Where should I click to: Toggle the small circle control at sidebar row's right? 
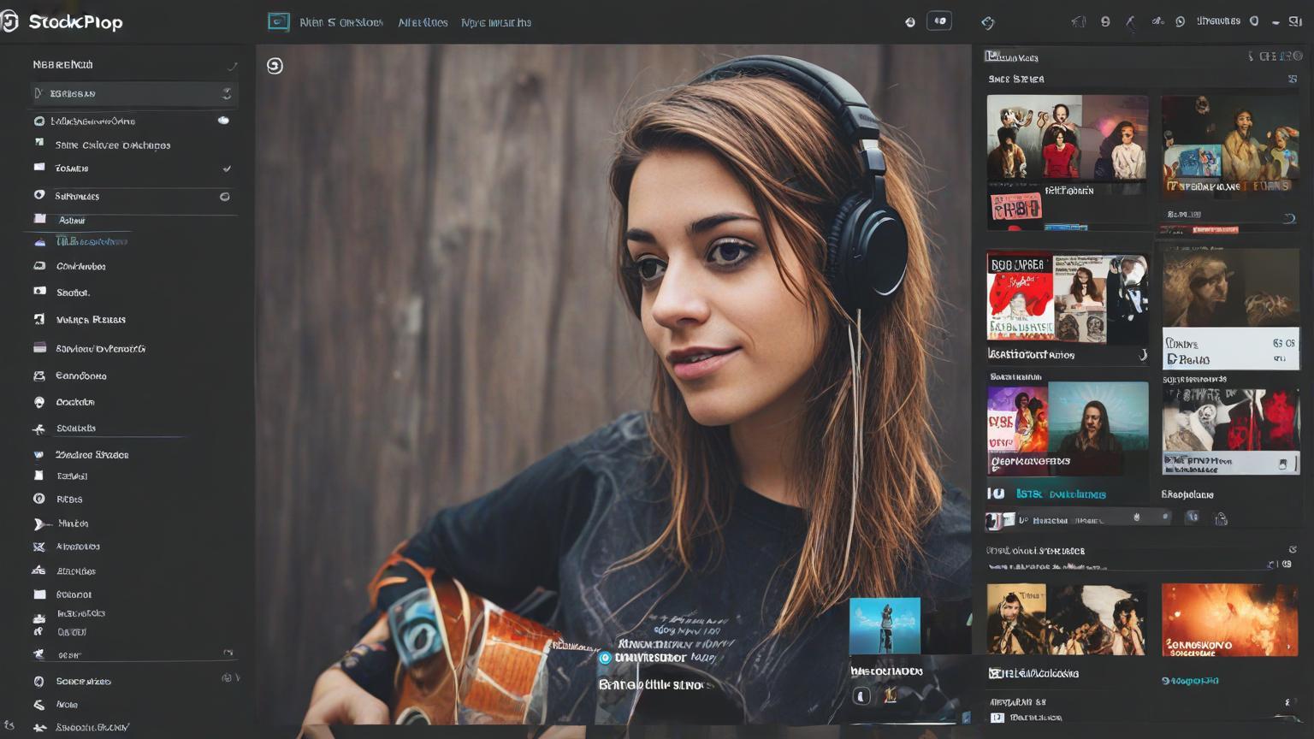(224, 197)
